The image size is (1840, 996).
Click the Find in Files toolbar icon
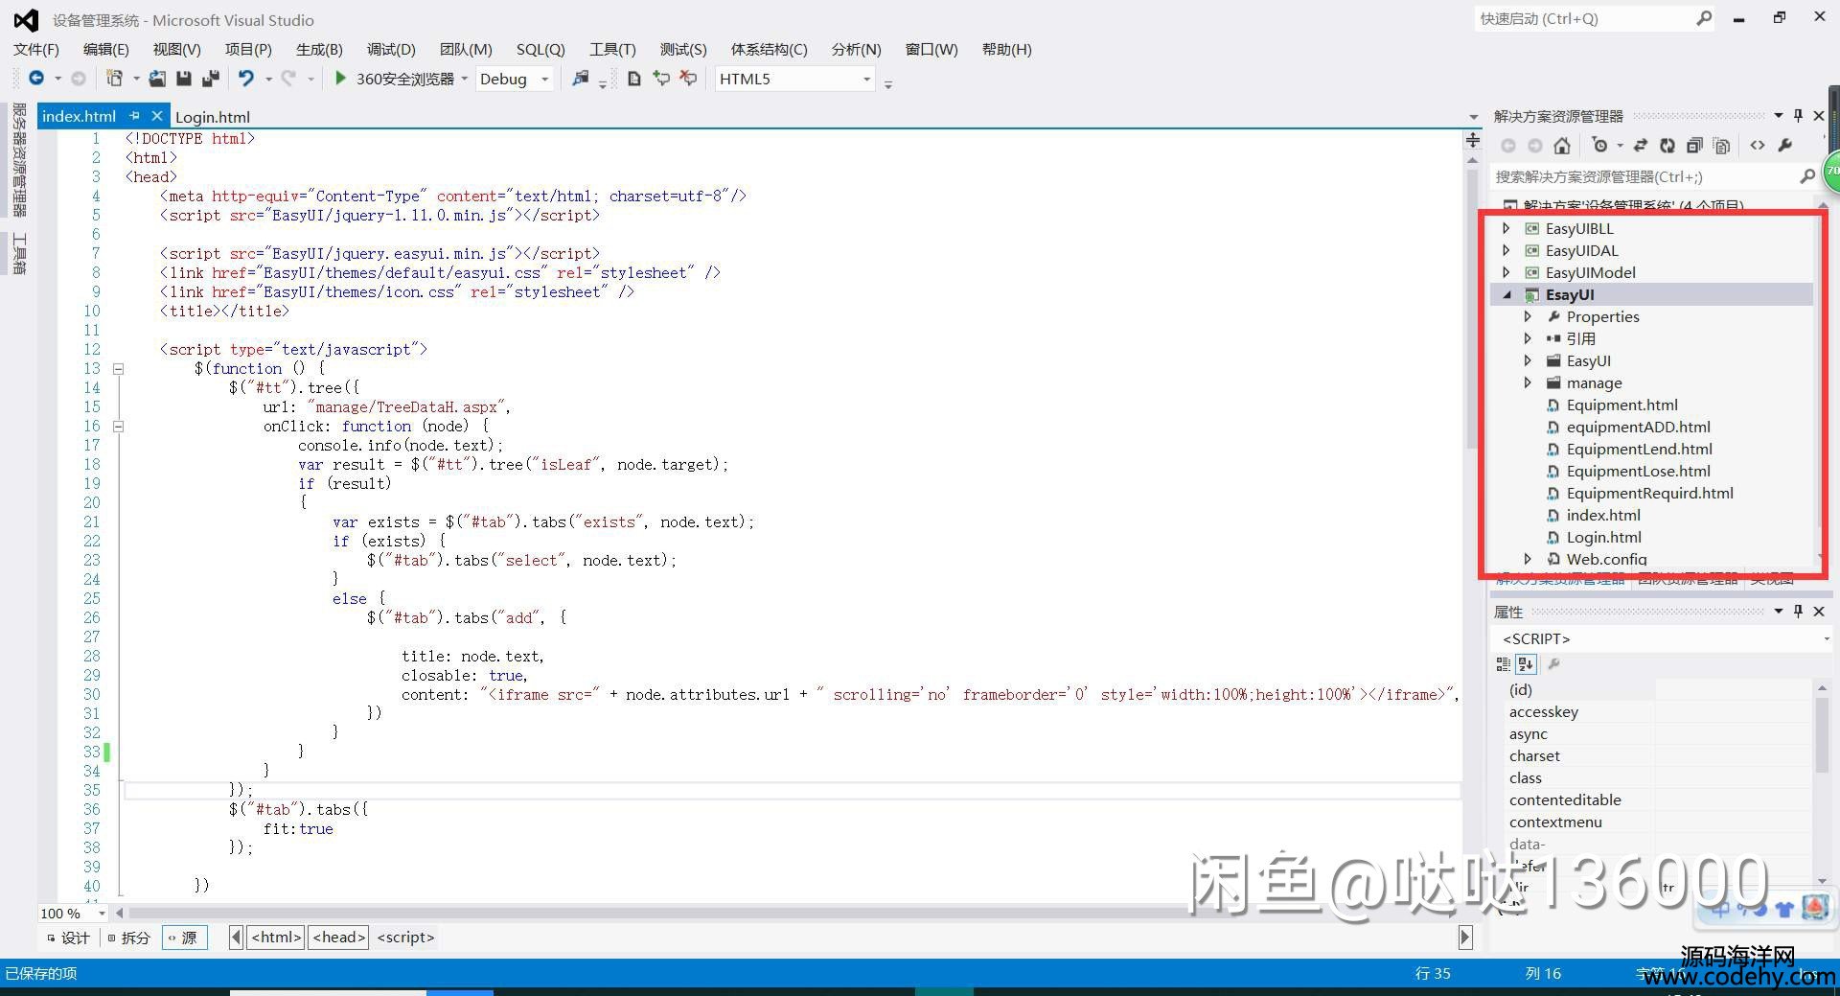click(580, 79)
